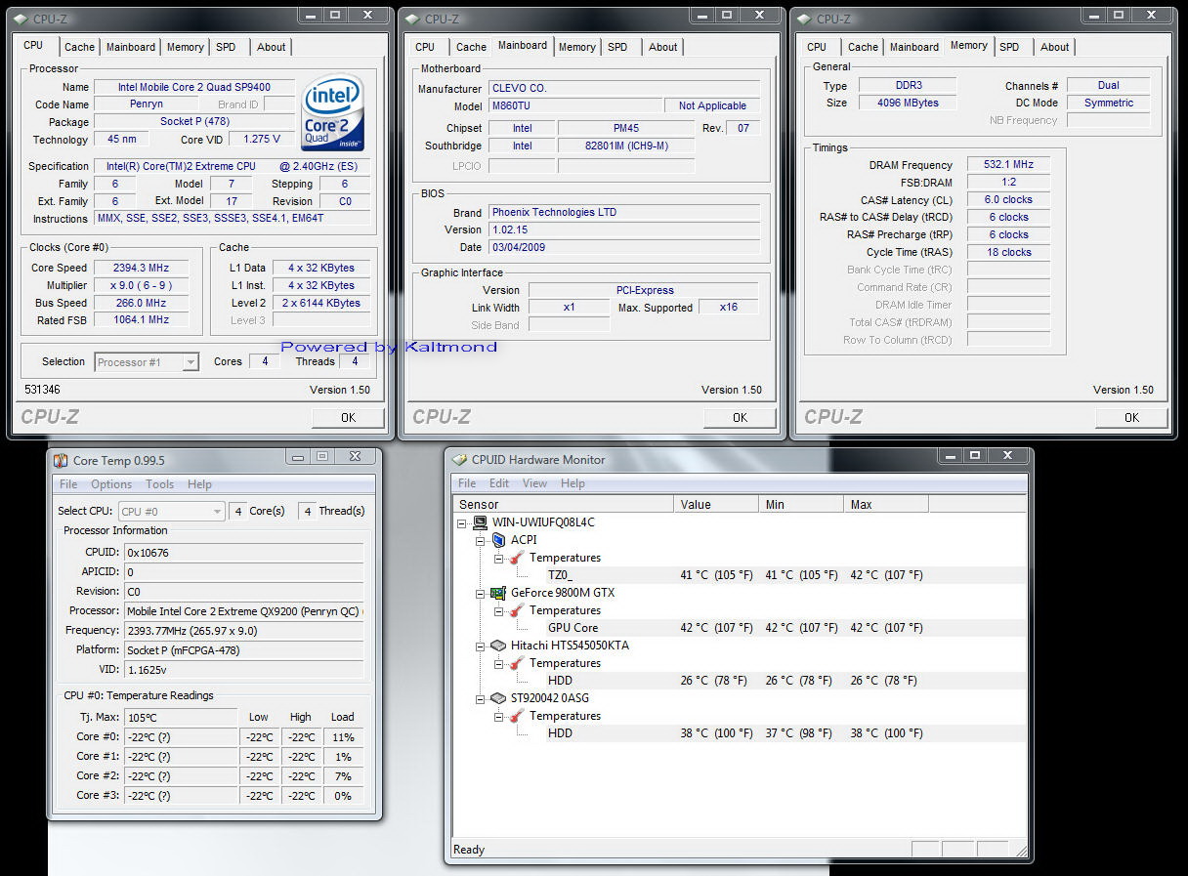Click OK in the Memory CPU-Z window
Screen dimensions: 1188x876
pos(1131,417)
